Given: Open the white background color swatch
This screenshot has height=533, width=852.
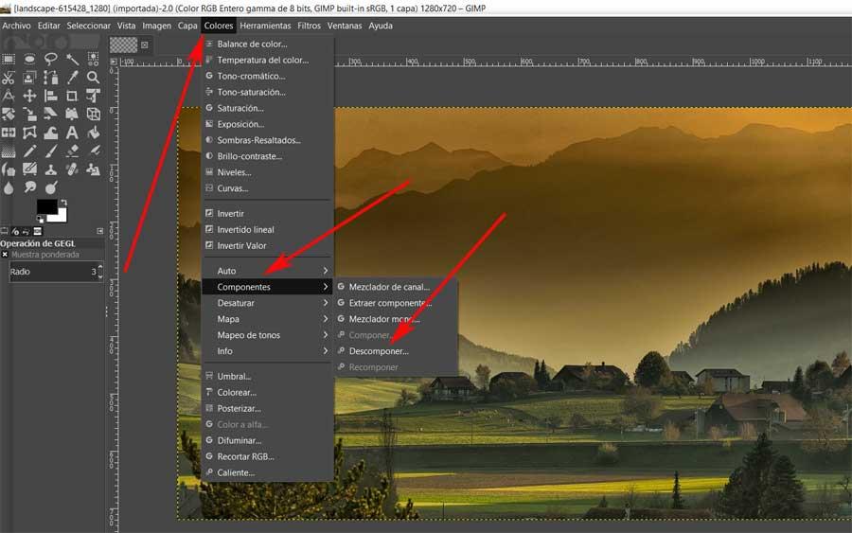Looking at the screenshot, I should [x=61, y=216].
